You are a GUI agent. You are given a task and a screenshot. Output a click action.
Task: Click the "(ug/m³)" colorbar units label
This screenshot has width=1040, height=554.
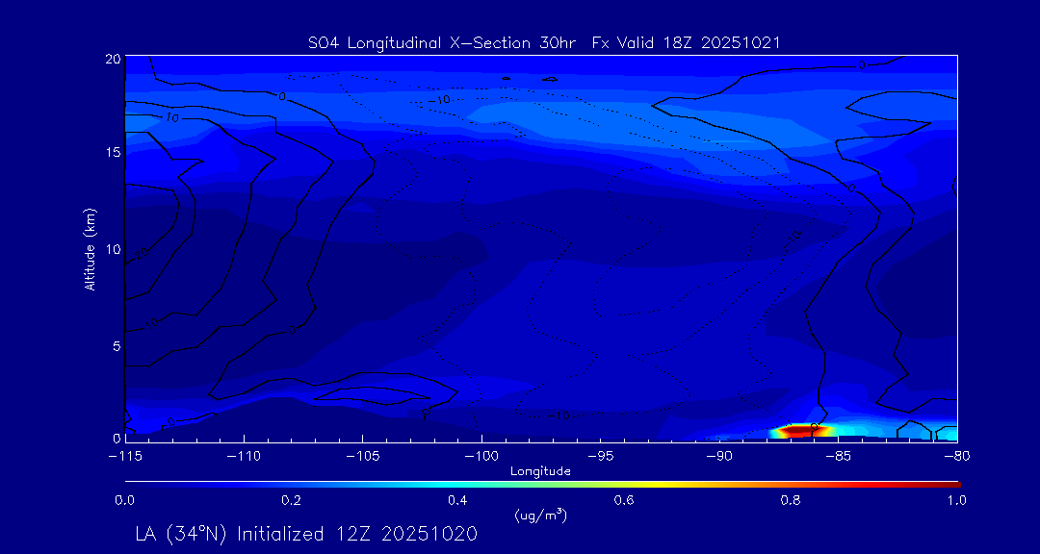[540, 515]
